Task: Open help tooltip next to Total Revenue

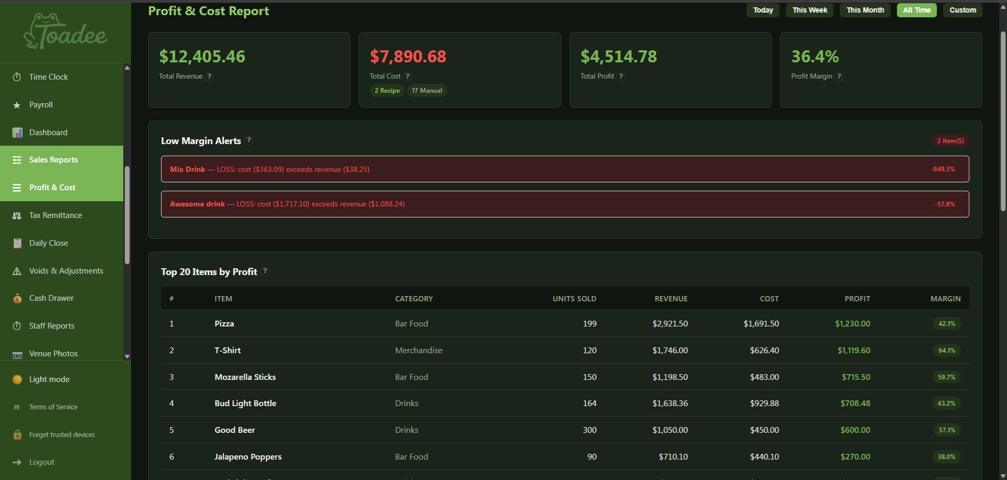Action: coord(209,77)
